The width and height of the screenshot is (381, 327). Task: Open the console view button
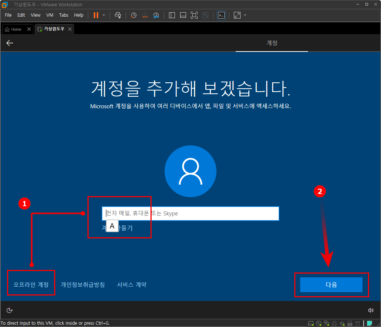221,15
